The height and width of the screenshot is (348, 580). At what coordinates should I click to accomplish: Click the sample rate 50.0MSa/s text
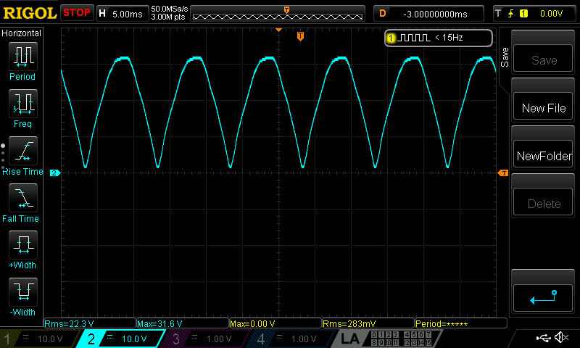(x=170, y=9)
